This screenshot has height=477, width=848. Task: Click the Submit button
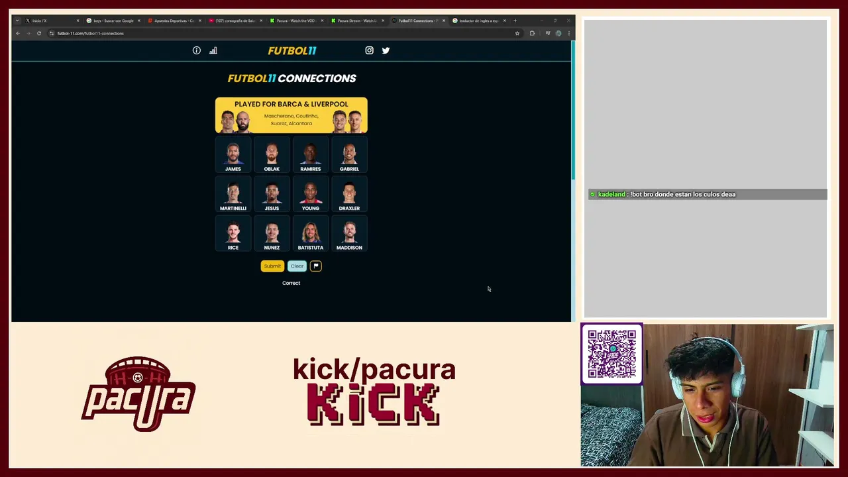[x=272, y=266]
